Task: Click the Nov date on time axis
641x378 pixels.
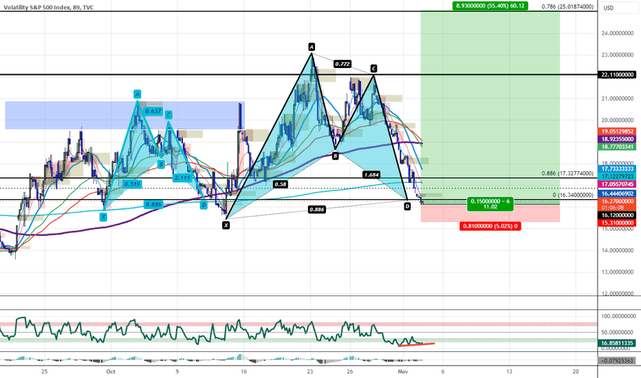Action: click(403, 371)
